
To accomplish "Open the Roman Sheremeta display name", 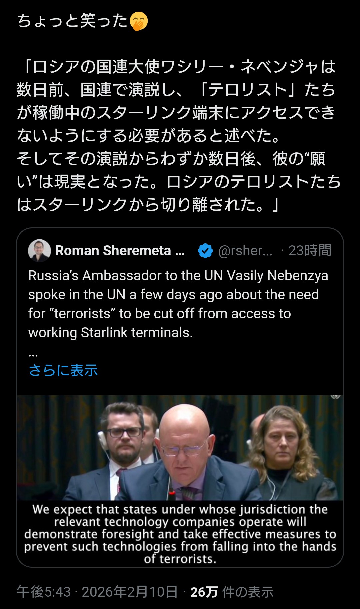I will 120,251.
